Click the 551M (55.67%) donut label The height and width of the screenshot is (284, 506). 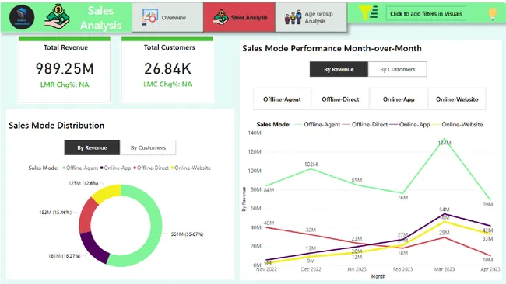187,234
